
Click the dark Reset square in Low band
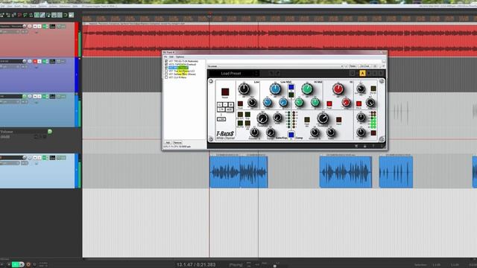pos(240,103)
